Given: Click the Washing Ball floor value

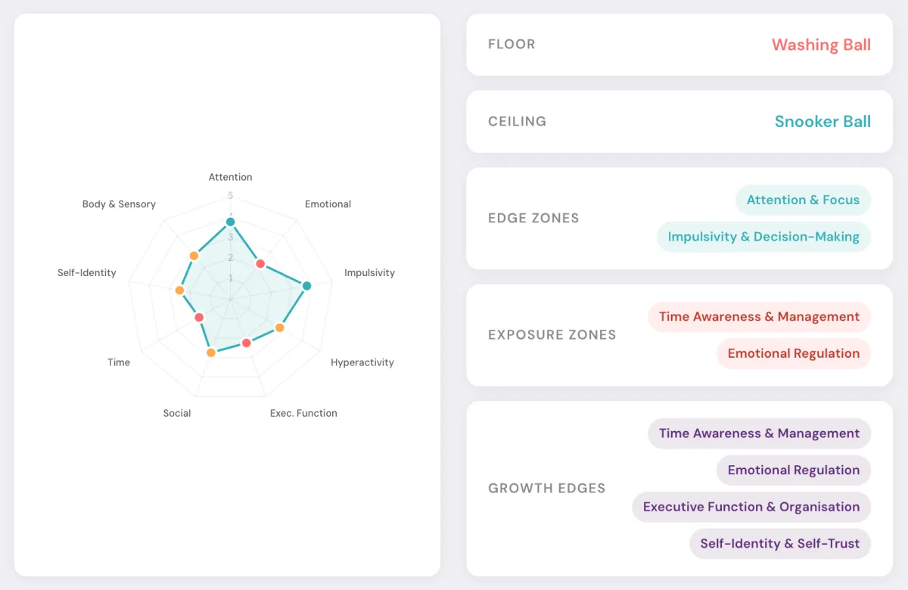Looking at the screenshot, I should pos(821,45).
